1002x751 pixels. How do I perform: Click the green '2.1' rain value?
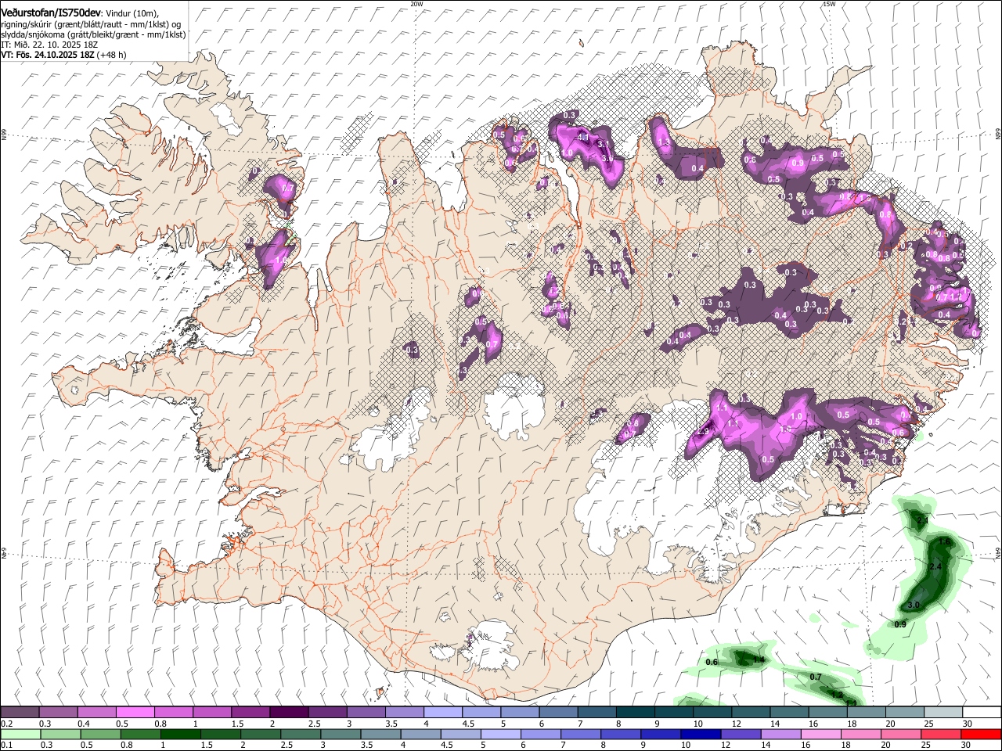(x=922, y=521)
